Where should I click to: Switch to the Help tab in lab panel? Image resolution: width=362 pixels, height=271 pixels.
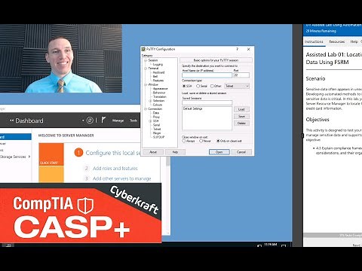[354, 41]
